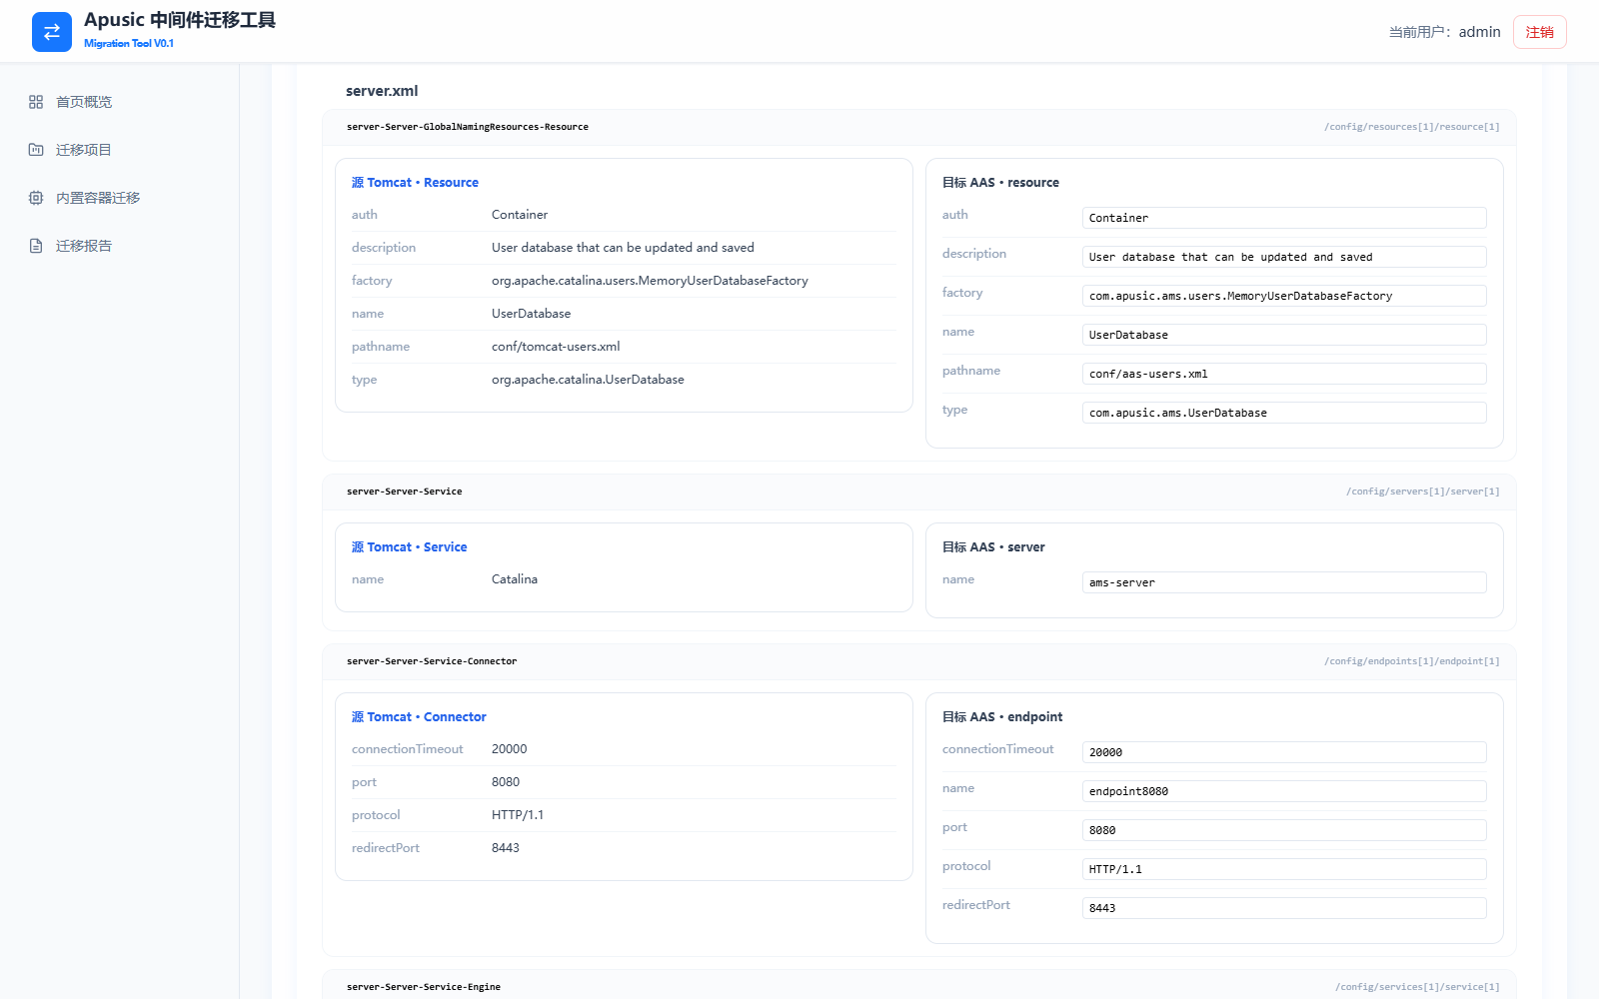Click the Migration Tool V0.1 subtitle
The image size is (1599, 999).
click(x=129, y=44)
